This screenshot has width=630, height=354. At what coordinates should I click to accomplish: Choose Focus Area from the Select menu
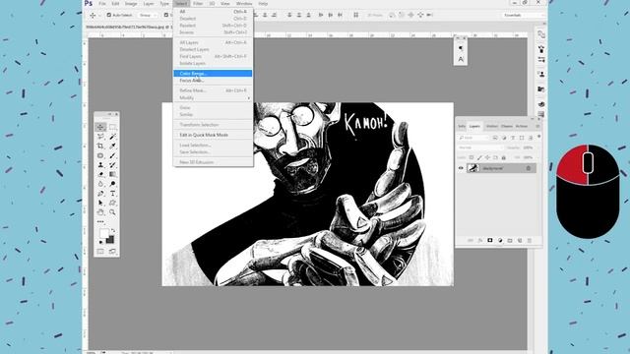(213, 81)
